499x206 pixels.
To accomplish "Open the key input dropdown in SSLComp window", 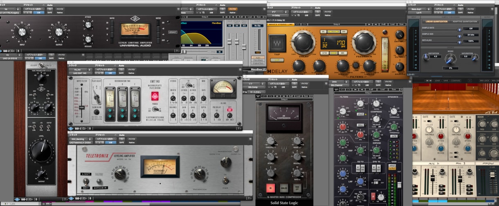I will pos(257,92).
